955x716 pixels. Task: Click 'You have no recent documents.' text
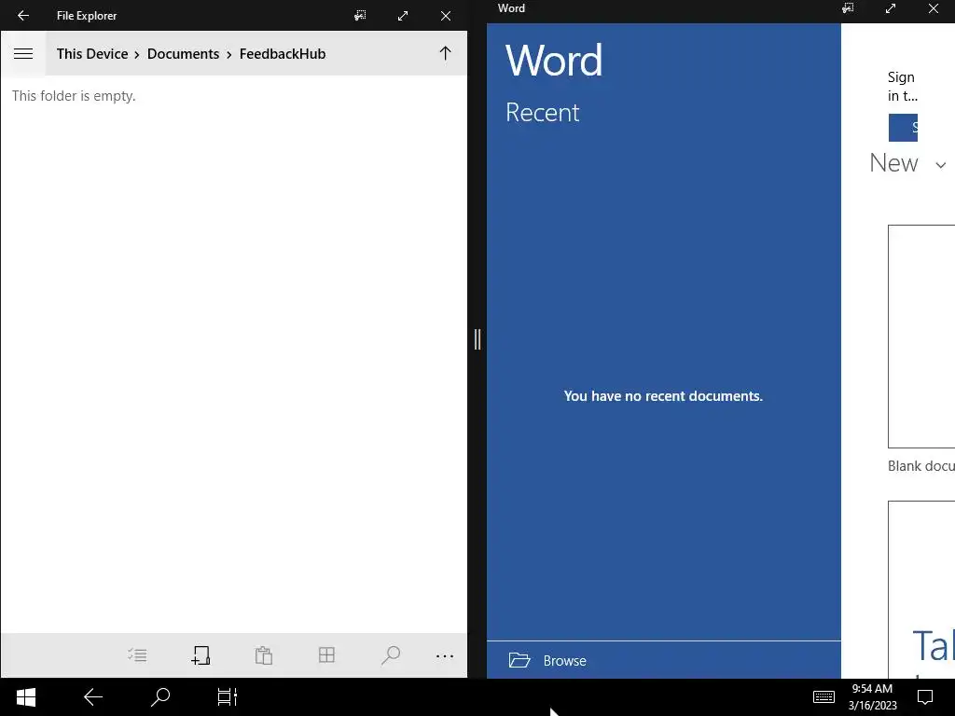pos(663,395)
